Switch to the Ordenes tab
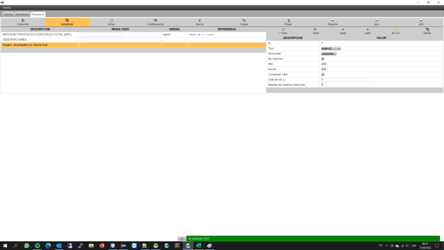Viewport: 444px width, 250px height. coord(9,14)
